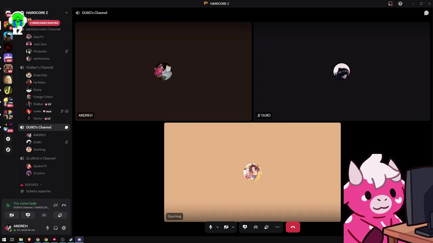
Task: Open Task View on the taskbar
Action: tap(12, 240)
